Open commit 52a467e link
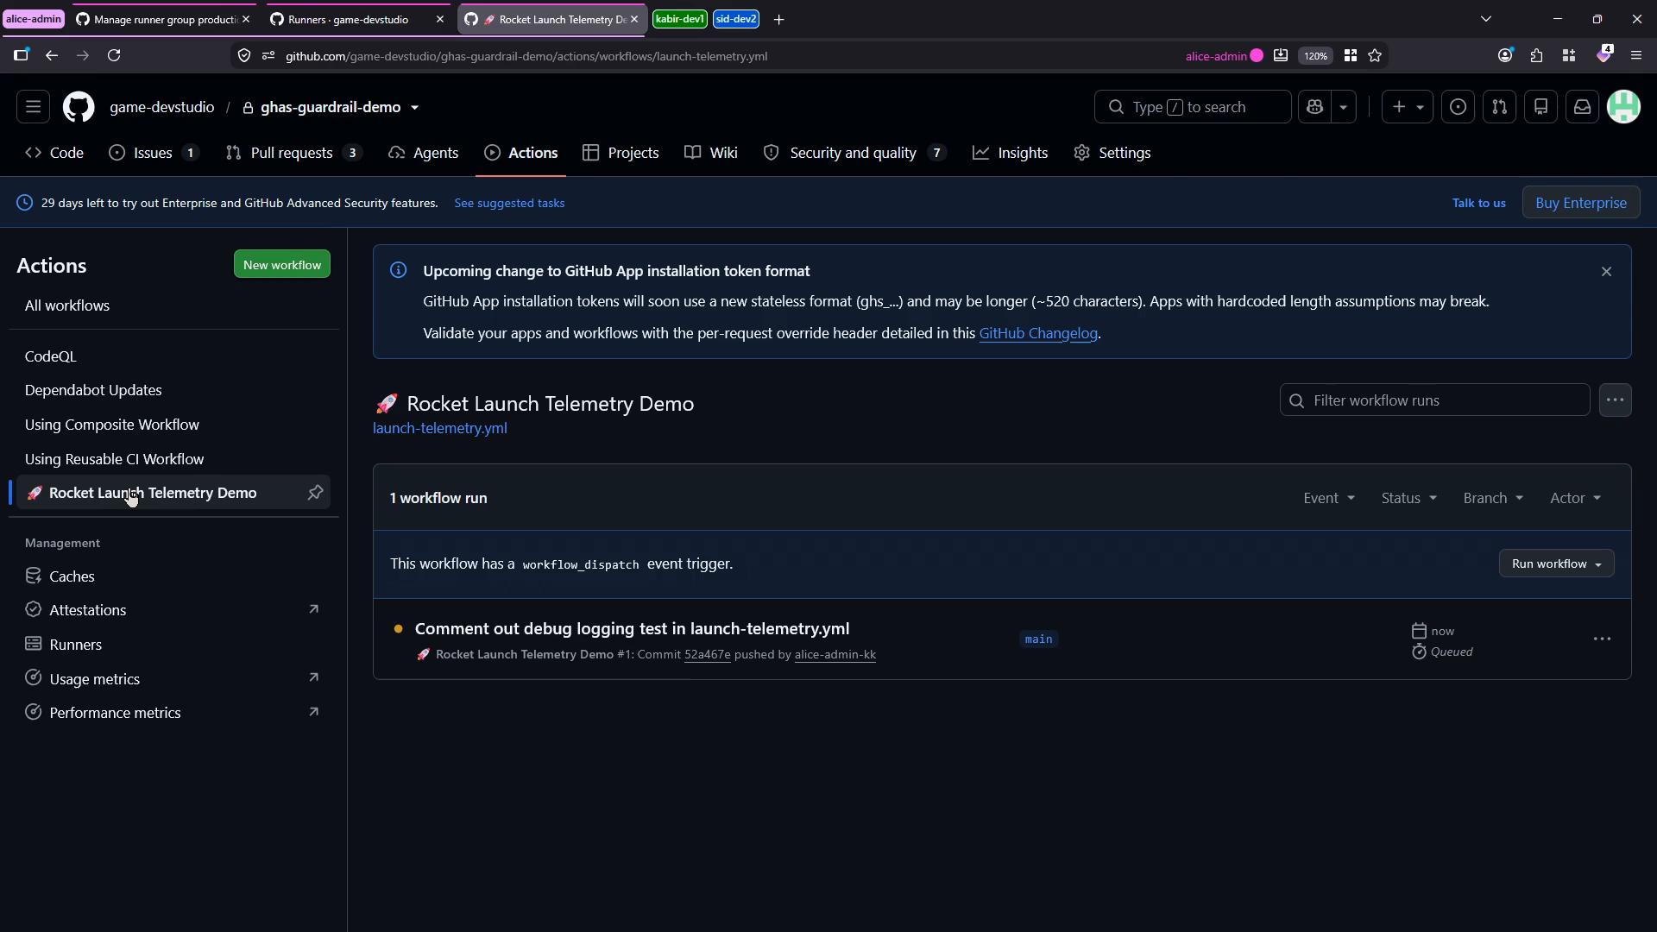The width and height of the screenshot is (1657, 932). (707, 654)
